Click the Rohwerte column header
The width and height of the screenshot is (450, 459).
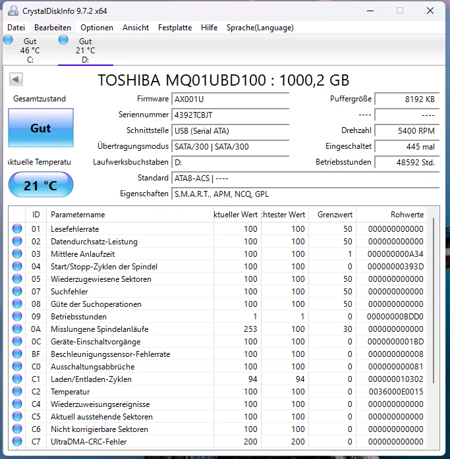[392, 215]
